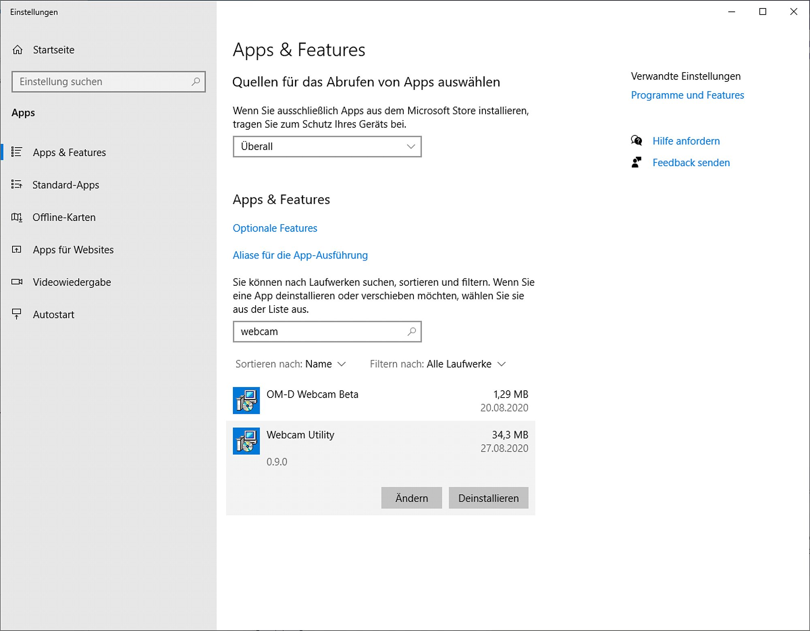The height and width of the screenshot is (631, 810).
Task: Open Filtern nach Alle Laufwerke dropdown
Action: [438, 364]
